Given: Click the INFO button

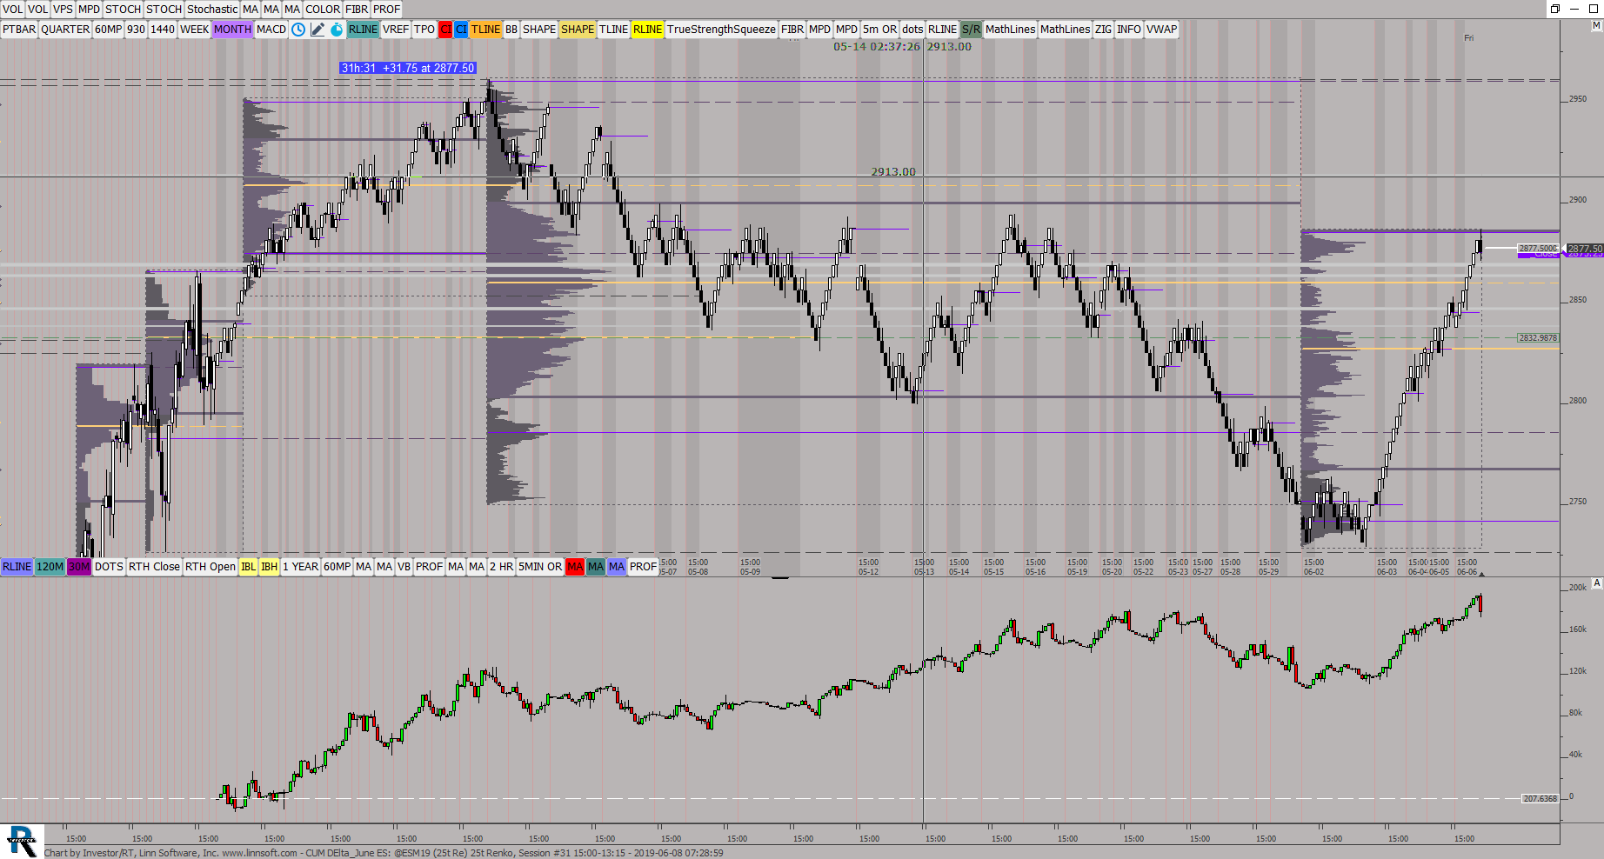Looking at the screenshot, I should coord(1129,30).
